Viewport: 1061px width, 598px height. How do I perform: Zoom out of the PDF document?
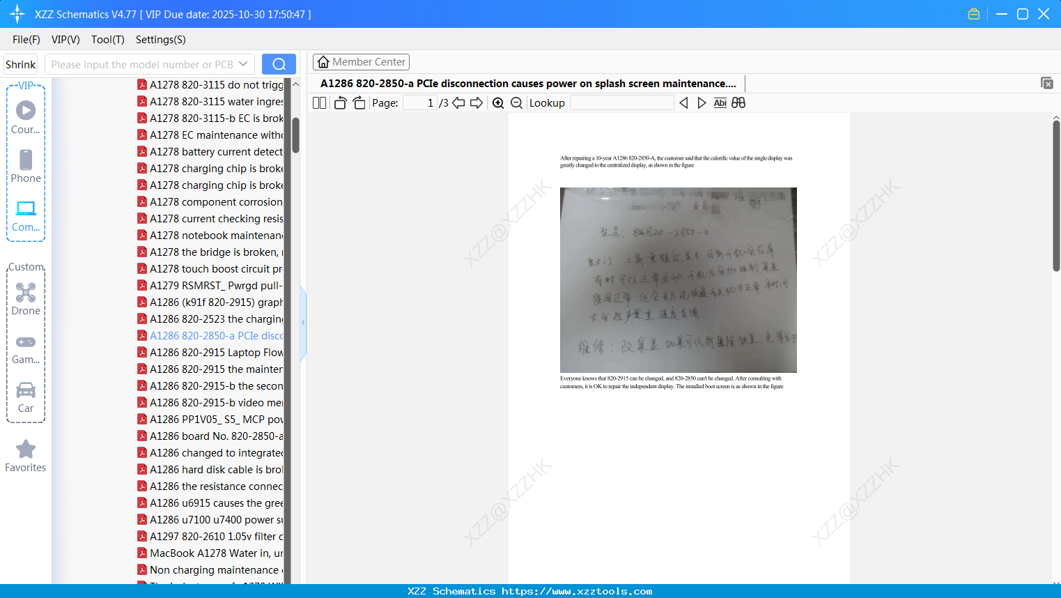pos(516,102)
